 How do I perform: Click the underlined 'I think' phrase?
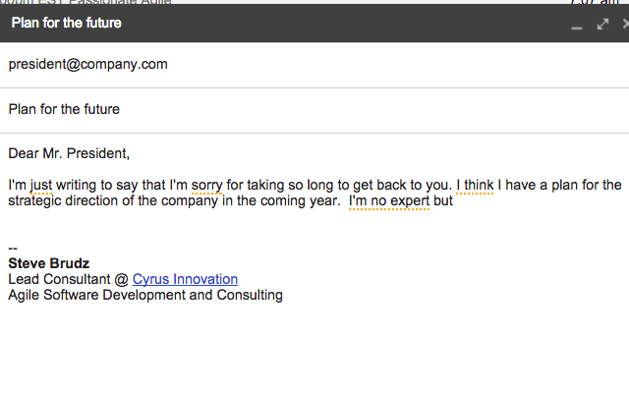(475, 185)
